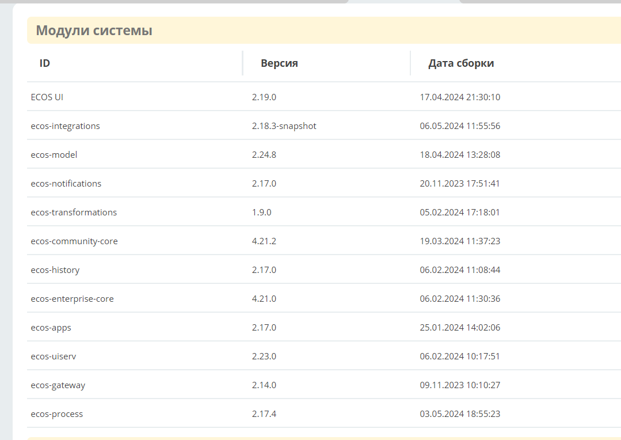Click the Дата сборки column header
Viewport: 621px width, 440px height.
coord(461,63)
